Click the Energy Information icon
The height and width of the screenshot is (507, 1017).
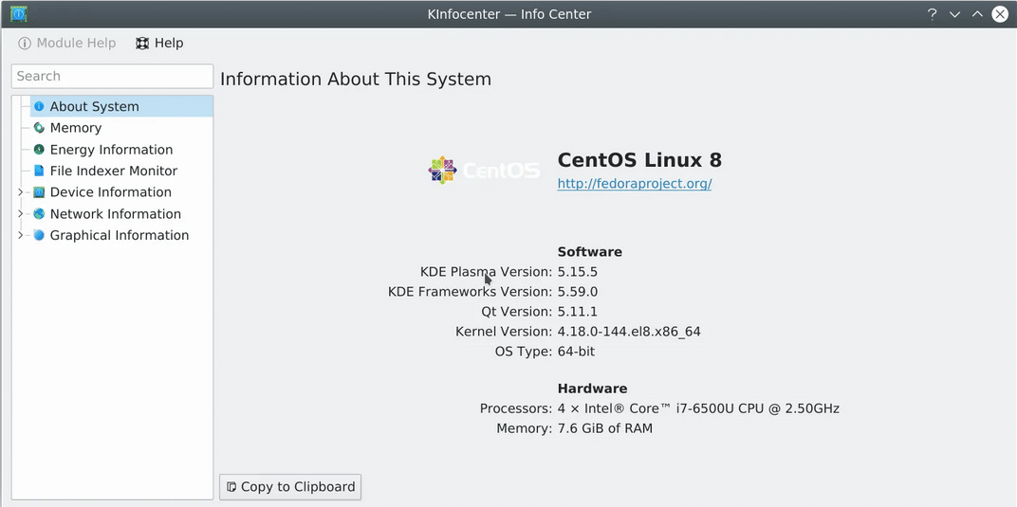[x=39, y=150]
